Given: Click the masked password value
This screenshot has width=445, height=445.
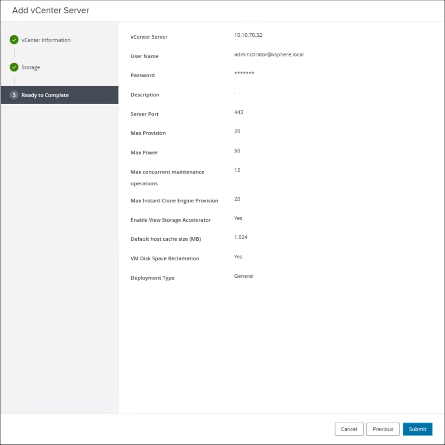Looking at the screenshot, I should [x=244, y=74].
